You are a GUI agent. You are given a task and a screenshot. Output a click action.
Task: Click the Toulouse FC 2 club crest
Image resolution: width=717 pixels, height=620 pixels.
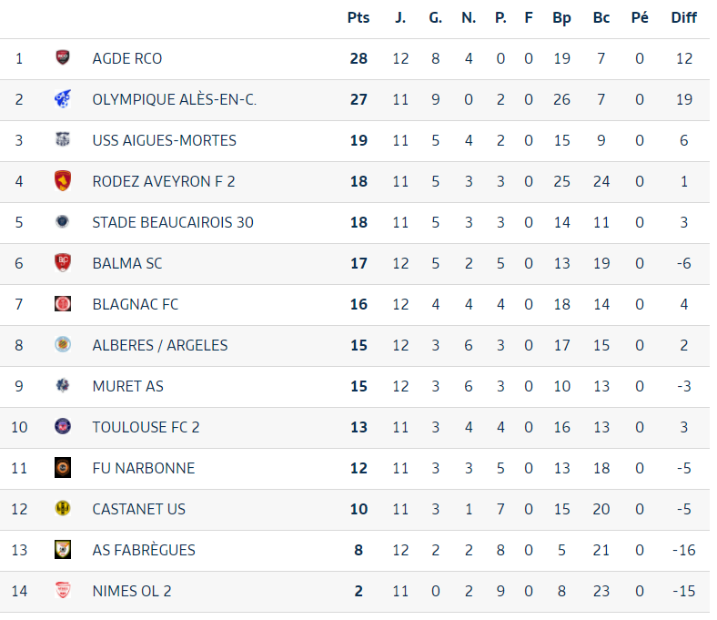point(63,426)
